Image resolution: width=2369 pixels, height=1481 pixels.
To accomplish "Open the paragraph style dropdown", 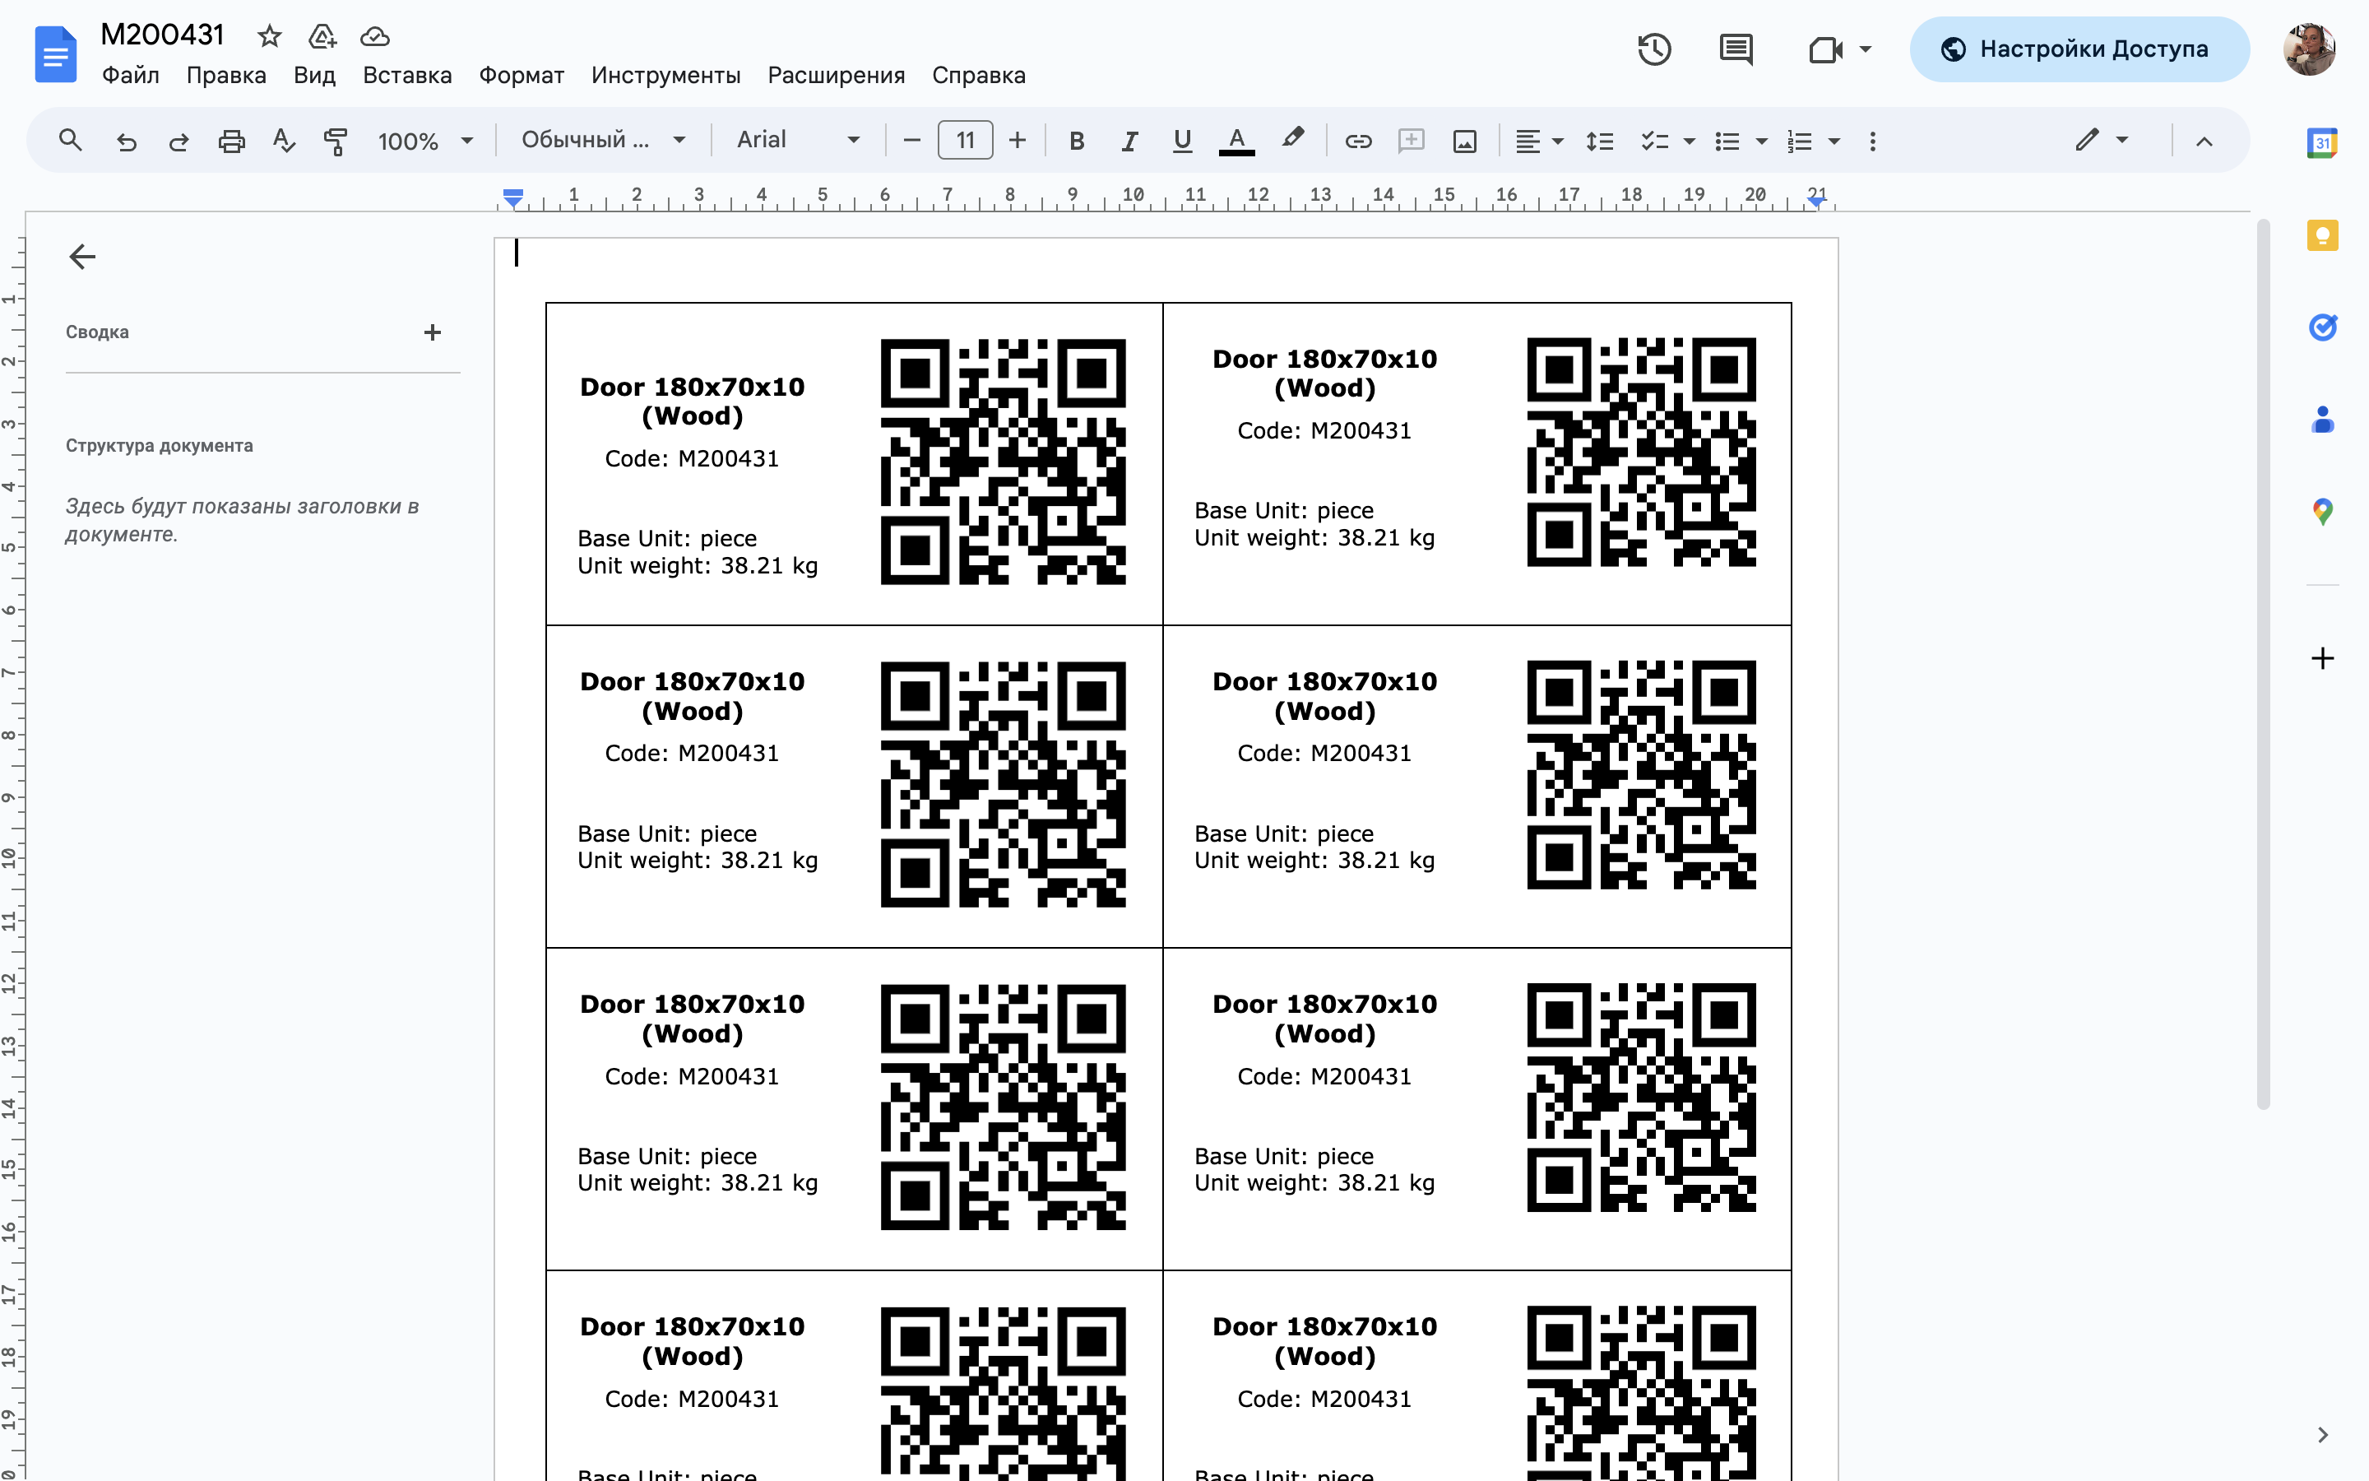I will pos(602,140).
